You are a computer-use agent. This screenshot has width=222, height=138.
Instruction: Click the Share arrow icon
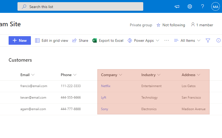coord(74,40)
